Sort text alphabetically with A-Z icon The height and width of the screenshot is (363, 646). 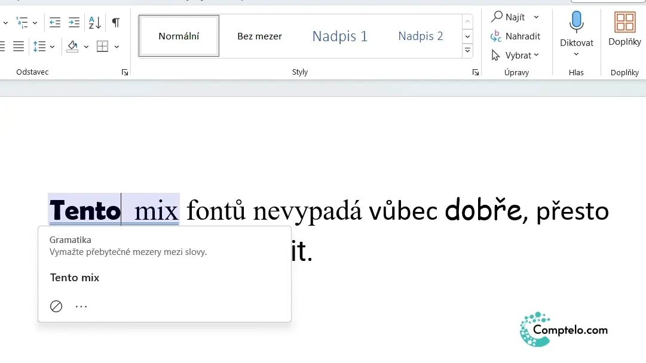[95, 23]
